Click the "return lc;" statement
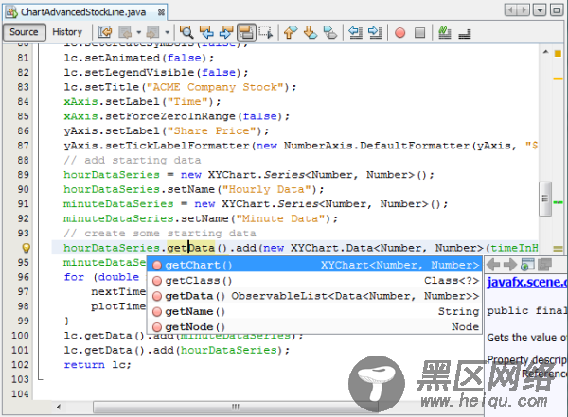Viewport: 568px width, 417px height. click(x=98, y=364)
